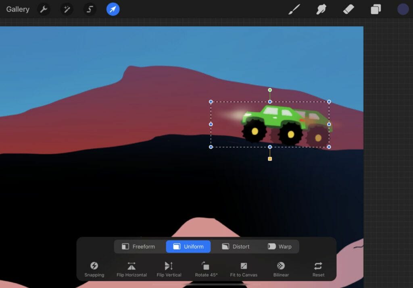
Task: Switch to Warp transform mode
Action: click(280, 247)
